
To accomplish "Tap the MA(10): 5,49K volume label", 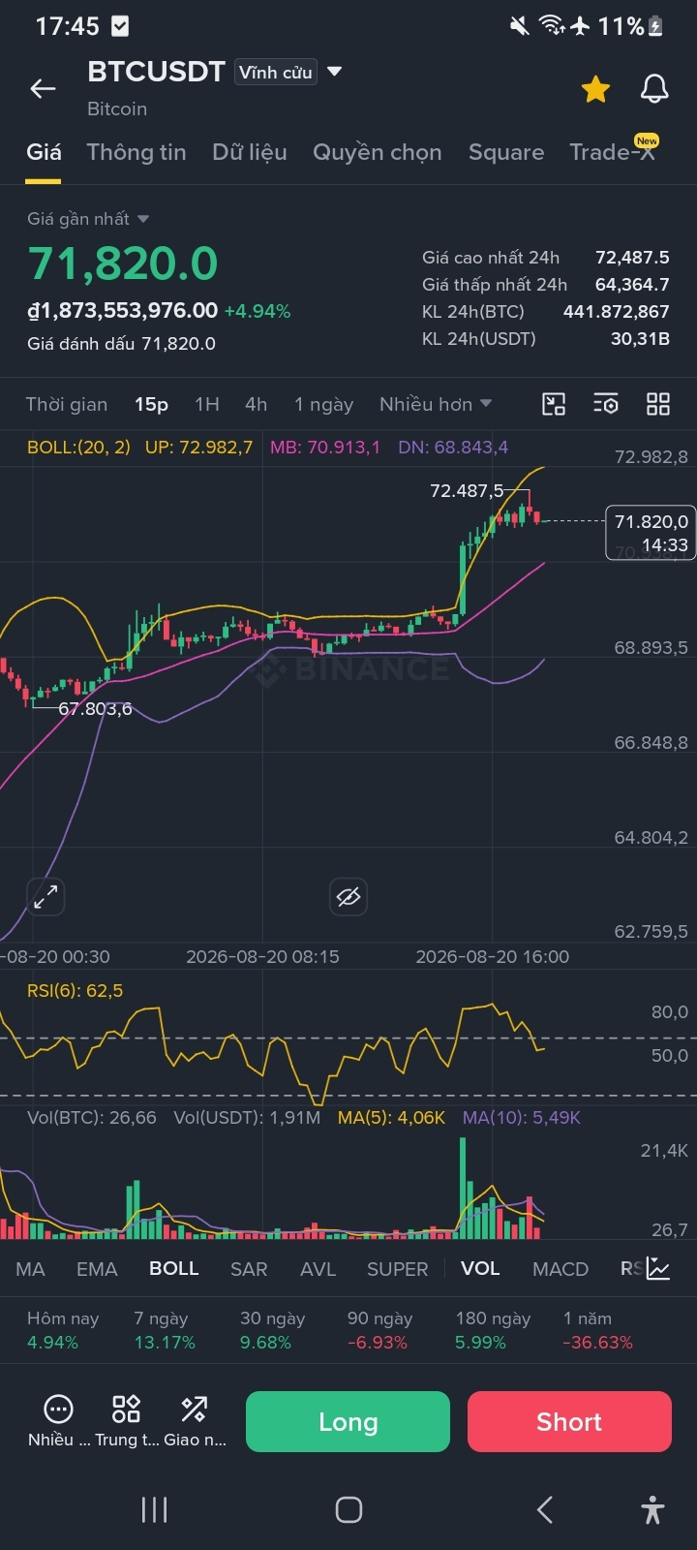I will [522, 1118].
